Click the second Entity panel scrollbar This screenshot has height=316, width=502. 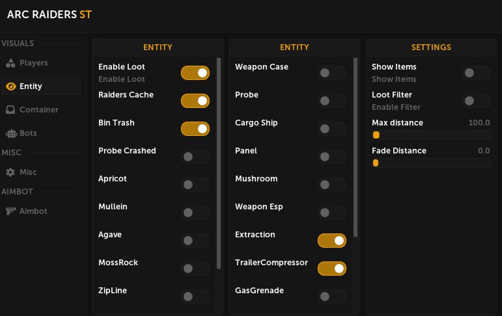[x=356, y=146]
